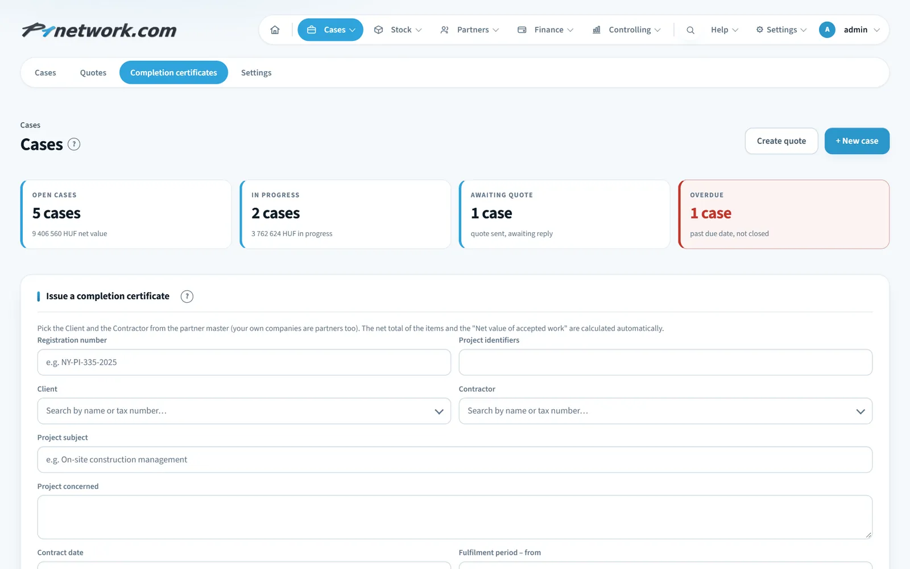The height and width of the screenshot is (569, 910).
Task: Click the Cases breadcrumb text
Action: coord(30,125)
